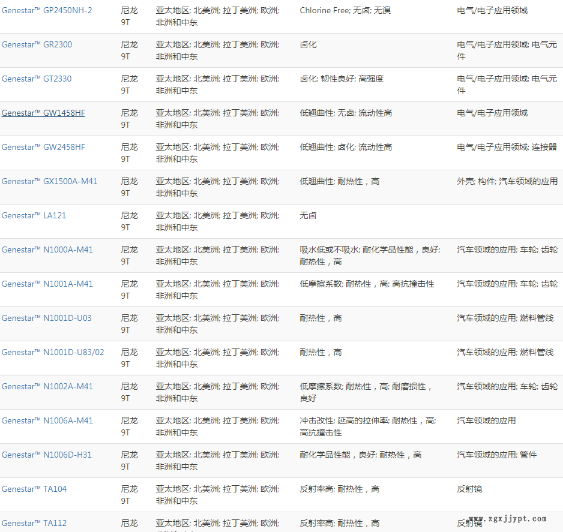This screenshot has width=563, height=532.
Task: Click features "低翘曲性; 卤化; 流动性高"
Action: [x=346, y=147]
